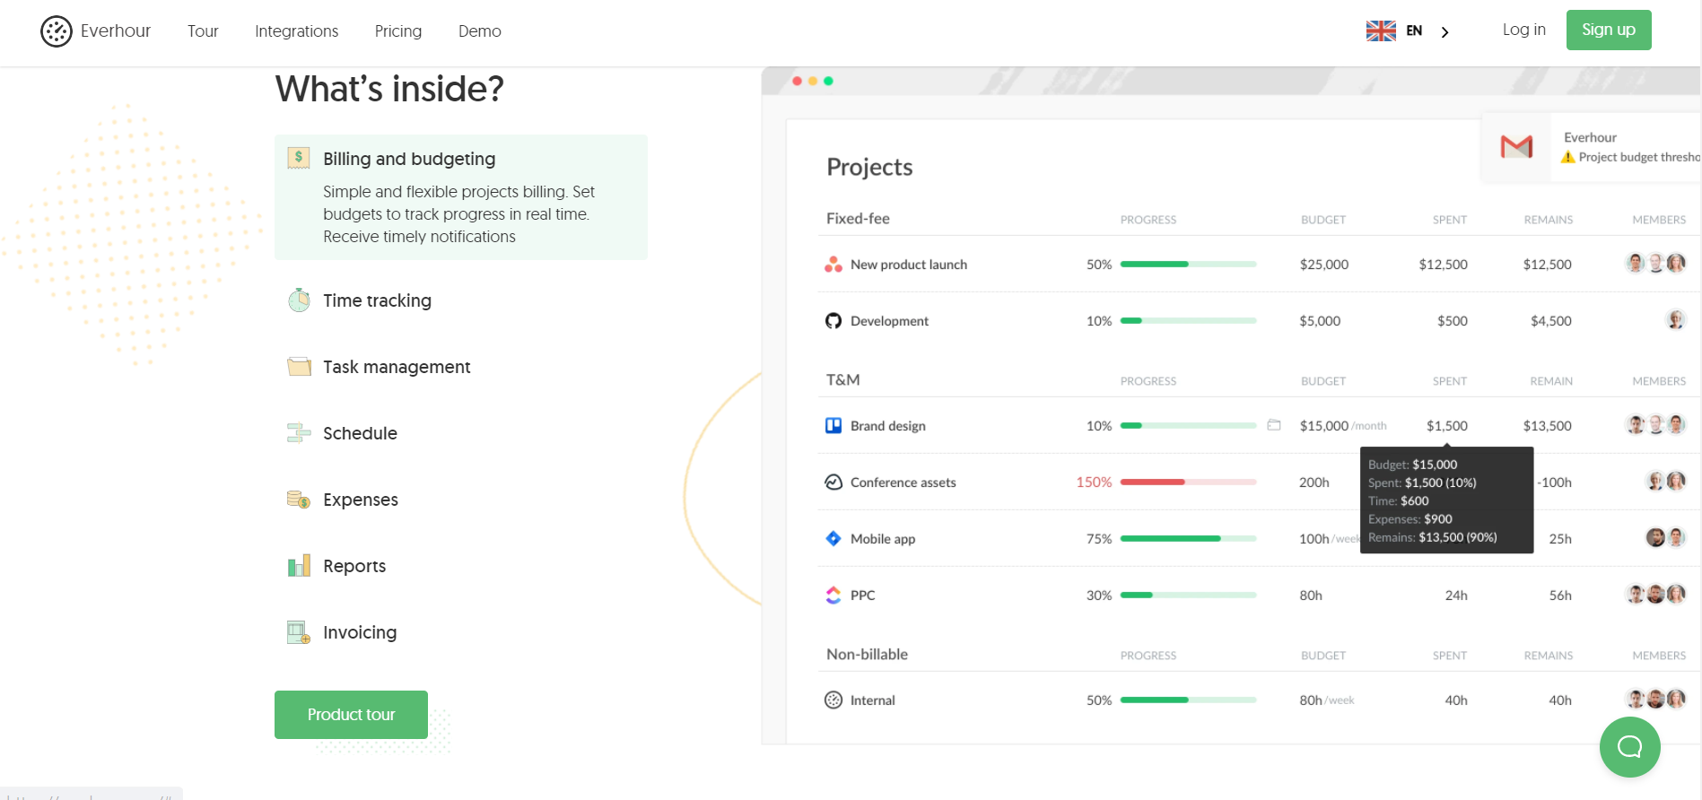Image resolution: width=1702 pixels, height=800 pixels.
Task: Click the budget threshold warning icon
Action: point(1568,157)
